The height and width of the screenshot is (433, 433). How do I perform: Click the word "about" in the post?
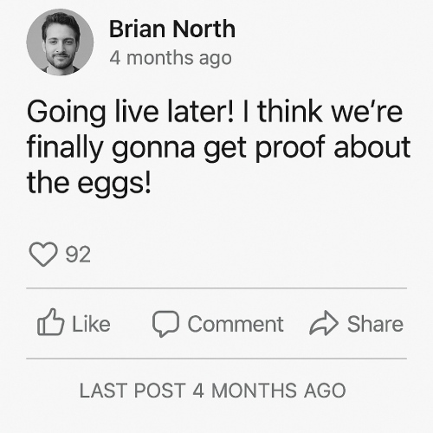pos(372,146)
